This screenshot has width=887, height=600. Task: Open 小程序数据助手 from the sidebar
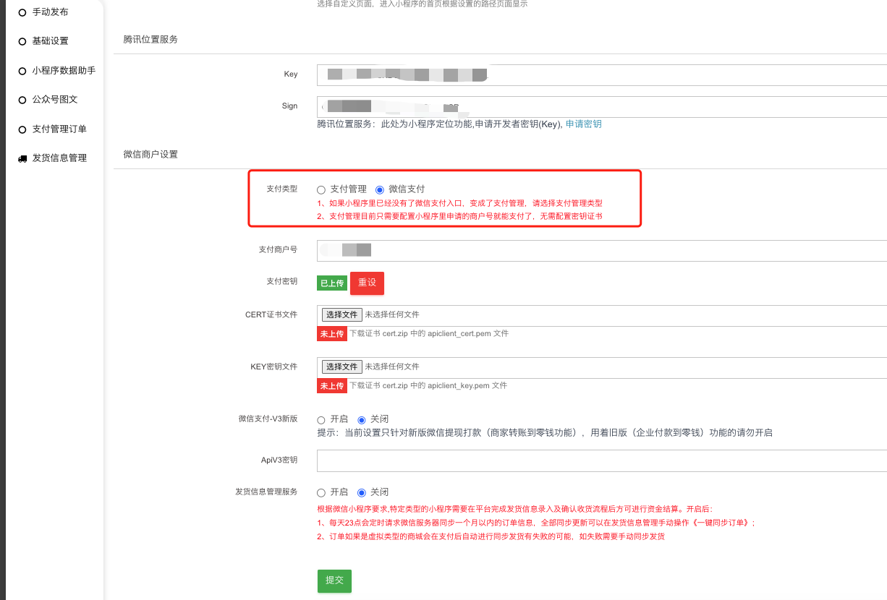coord(64,71)
